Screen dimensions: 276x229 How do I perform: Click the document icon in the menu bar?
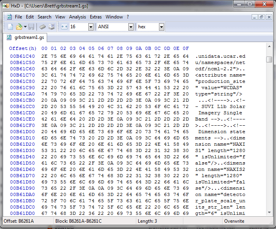point(9,17)
